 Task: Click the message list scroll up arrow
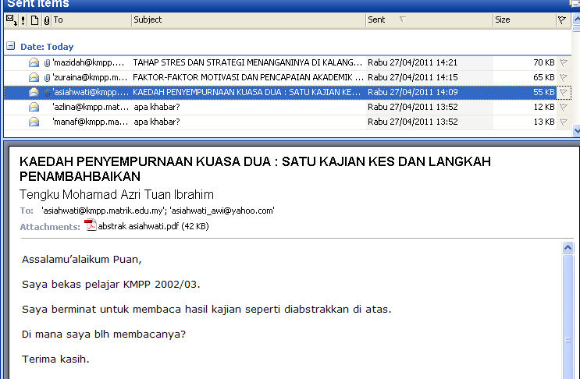click(x=576, y=19)
